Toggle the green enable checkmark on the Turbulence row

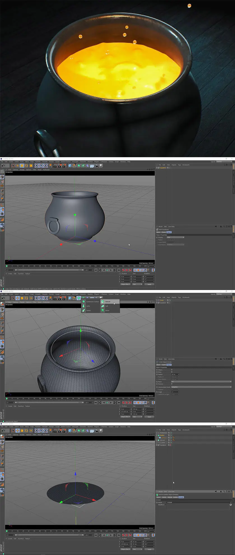171,433
